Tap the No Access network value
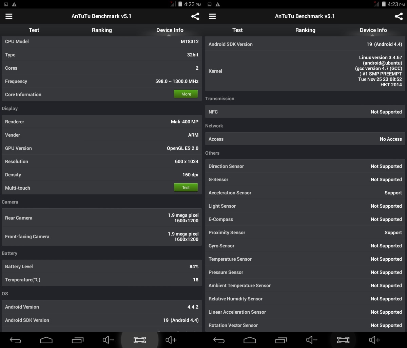This screenshot has width=407, height=348. coord(391,139)
